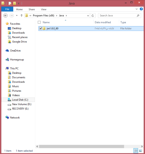Open recent locations dropdown arrow
Screen dimensions: 145x154
click(x=17, y=16)
